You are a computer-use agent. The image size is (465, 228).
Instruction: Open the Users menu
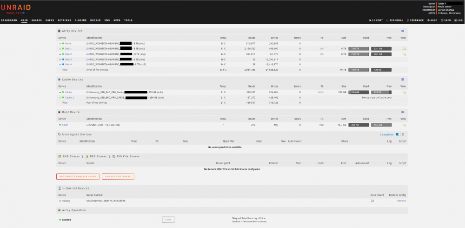click(50, 20)
